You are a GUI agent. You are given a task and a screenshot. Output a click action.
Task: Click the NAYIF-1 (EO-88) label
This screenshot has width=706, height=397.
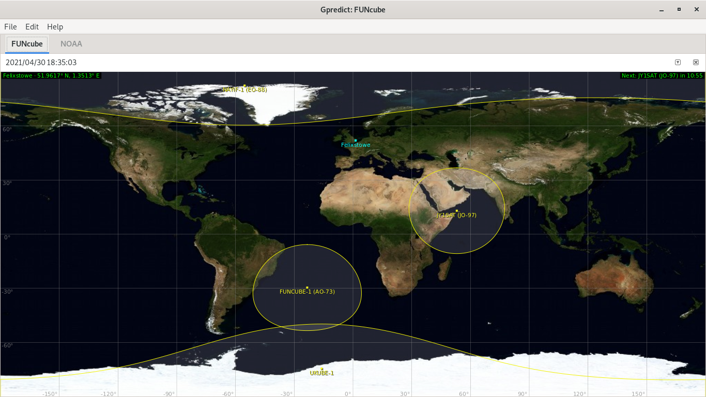pos(245,90)
